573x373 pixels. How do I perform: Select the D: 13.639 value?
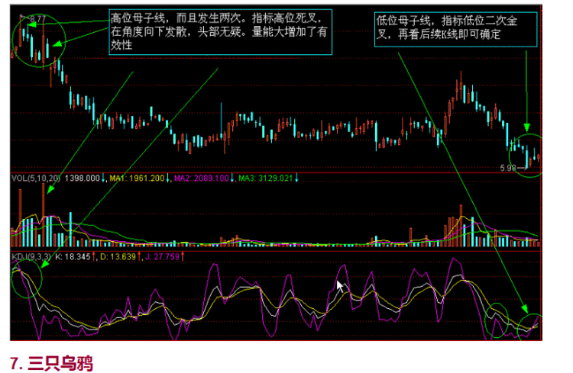[118, 257]
